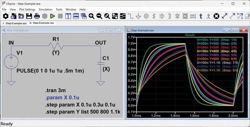Click the Zoom to Fit icon
This screenshot has width=250, height=127.
pos(107,16)
